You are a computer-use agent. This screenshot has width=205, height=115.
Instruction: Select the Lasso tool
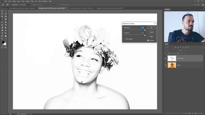[2, 14]
